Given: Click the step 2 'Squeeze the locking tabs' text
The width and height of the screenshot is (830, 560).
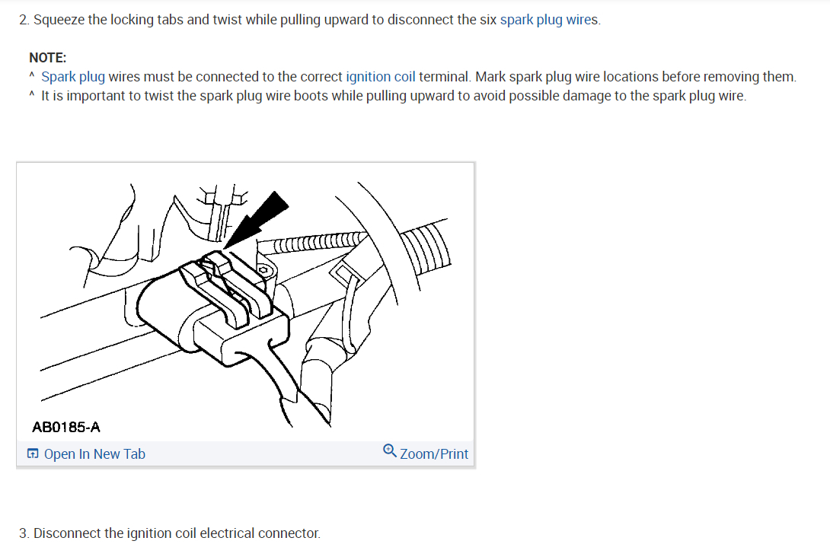Looking at the screenshot, I should pos(310,20).
